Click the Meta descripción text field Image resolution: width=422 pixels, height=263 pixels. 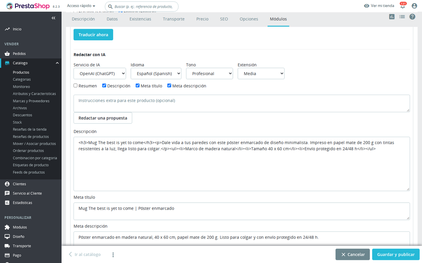pos(242,238)
